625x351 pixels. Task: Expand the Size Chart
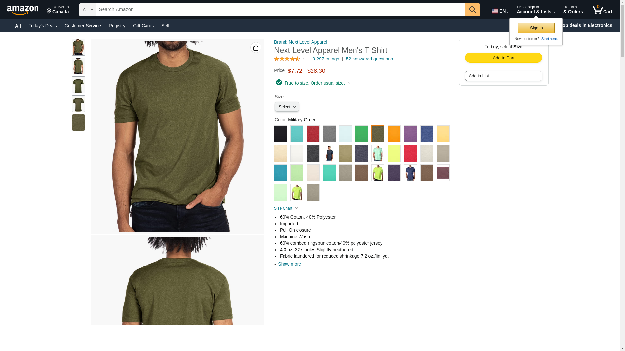(x=286, y=208)
